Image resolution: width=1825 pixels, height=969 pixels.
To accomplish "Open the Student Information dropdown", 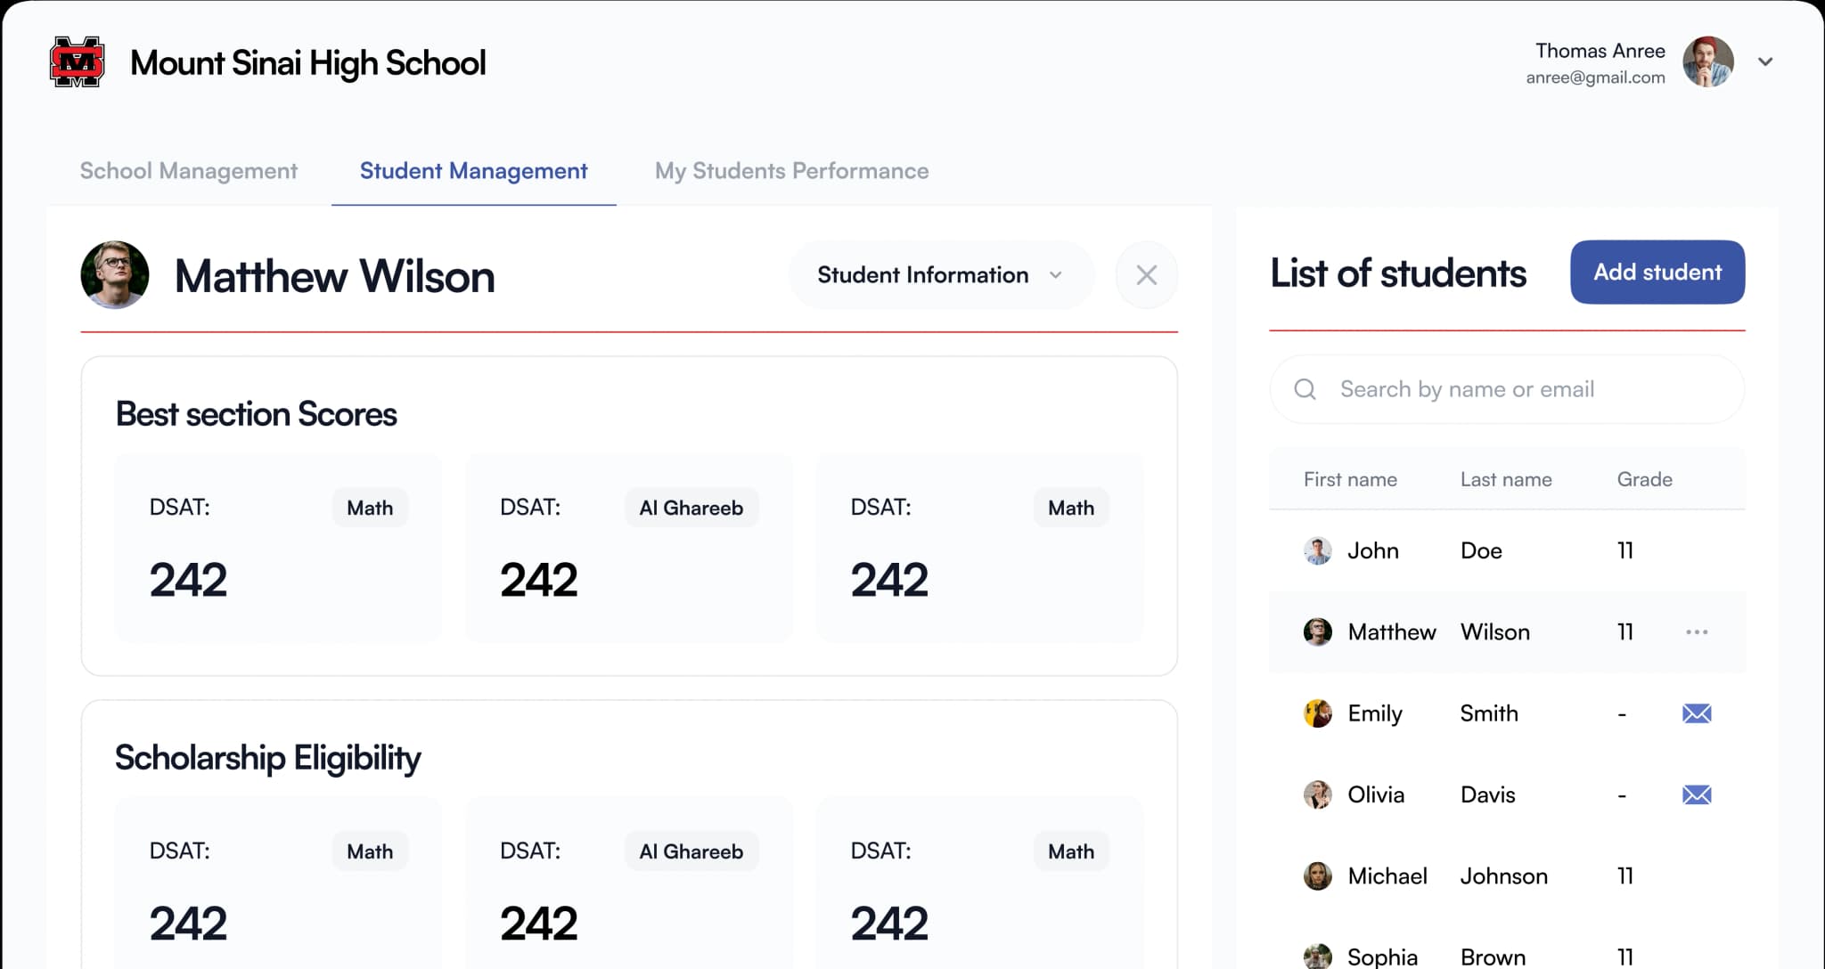I will click(940, 275).
